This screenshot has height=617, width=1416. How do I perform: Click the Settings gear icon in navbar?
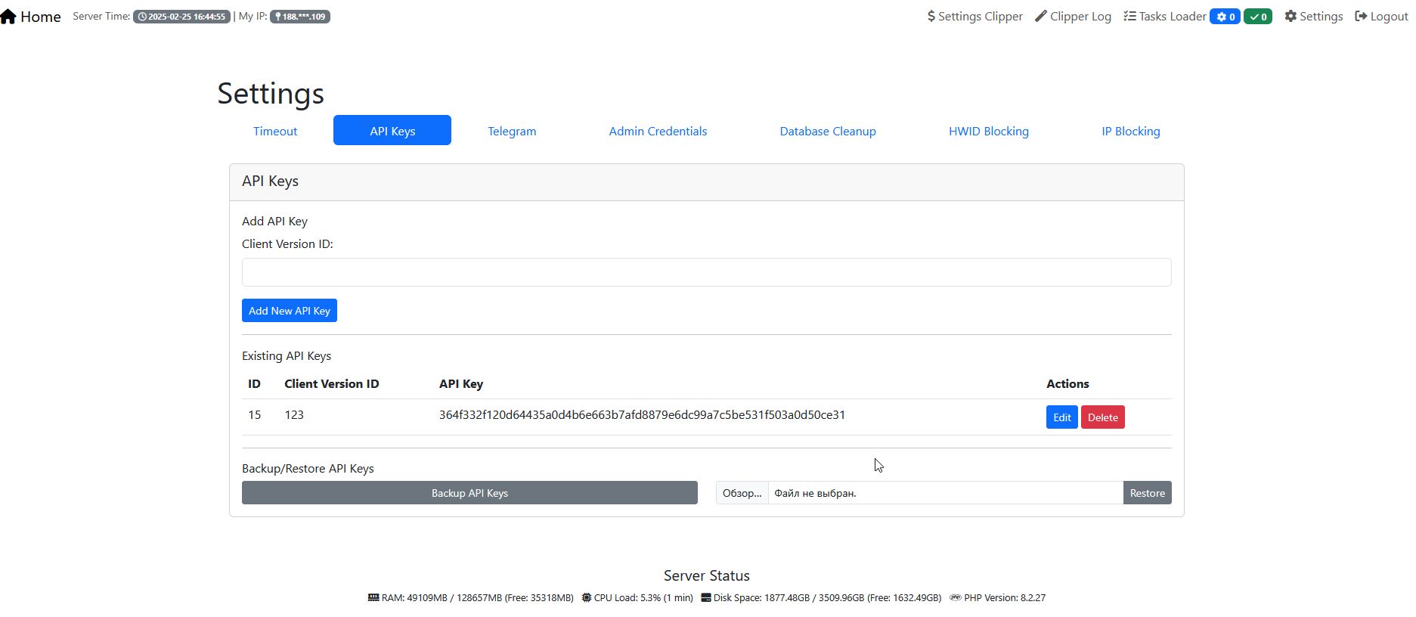[x=1291, y=17]
